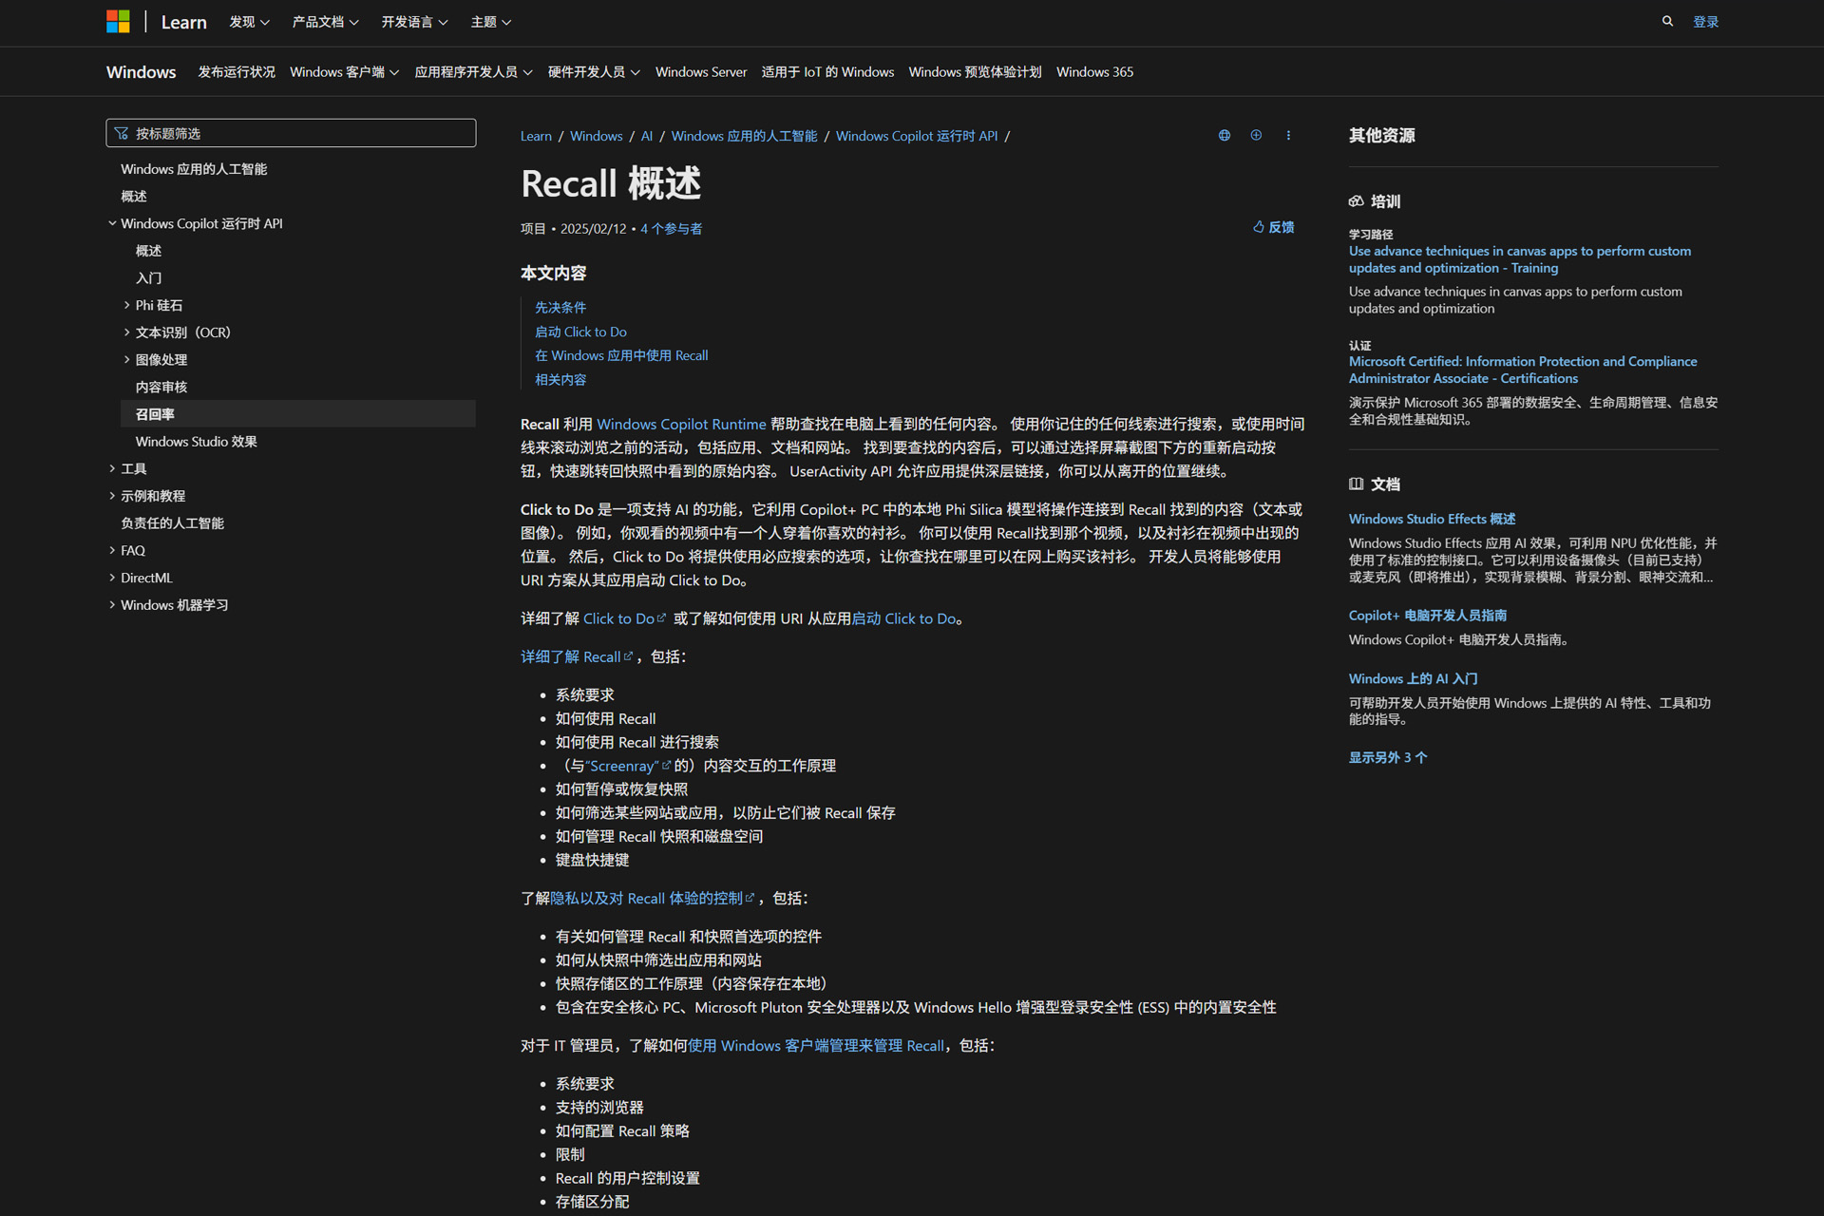Open 使用 Windows 客户端管理来管理 Recall link

tap(815, 1046)
